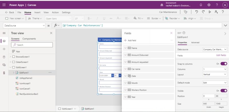Expand the Month field card
Screen dimensions: 229x112
pos(125,83)
